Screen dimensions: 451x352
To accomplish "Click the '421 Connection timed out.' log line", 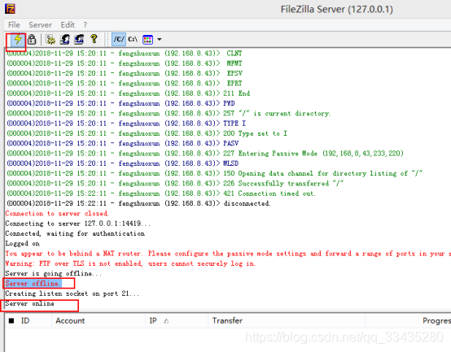I will click(x=161, y=193).
